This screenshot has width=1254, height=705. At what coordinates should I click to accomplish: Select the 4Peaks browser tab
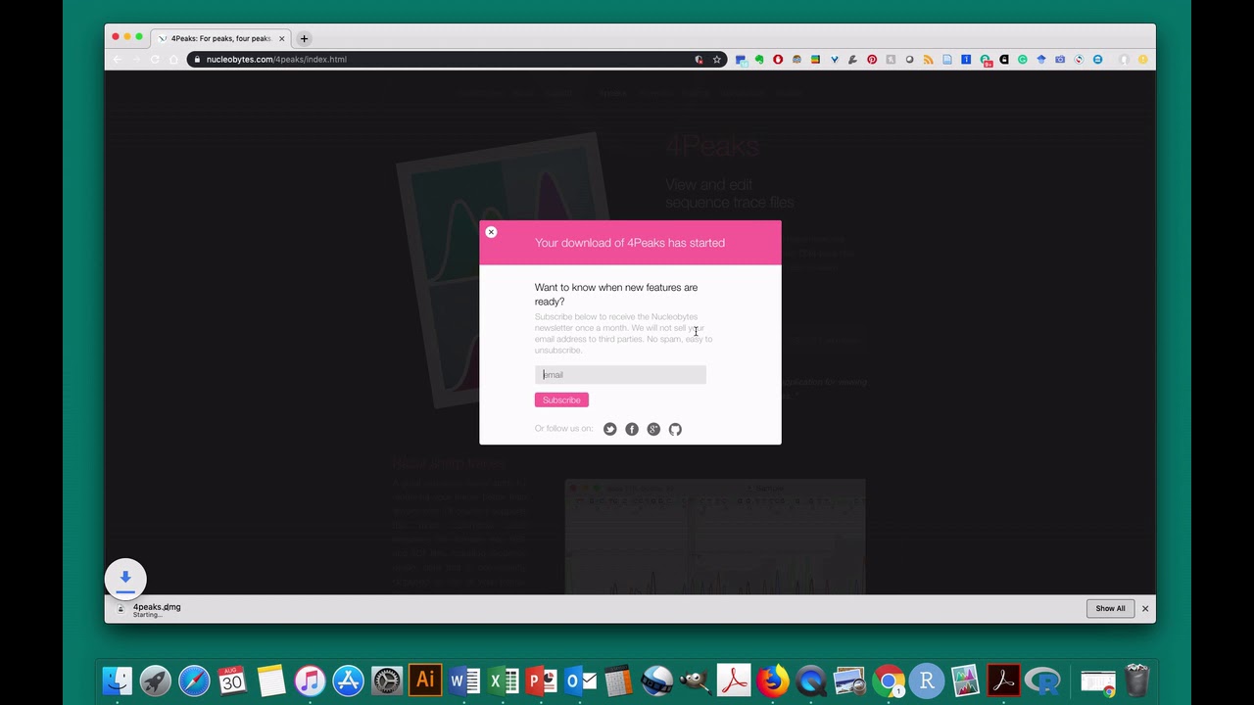(x=220, y=38)
